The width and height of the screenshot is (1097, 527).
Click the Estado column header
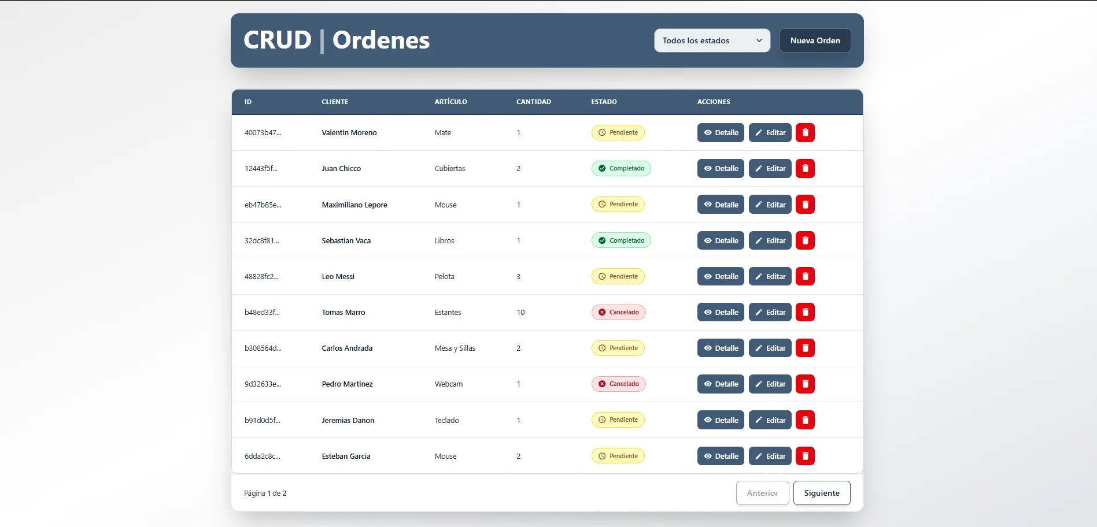[x=604, y=102]
